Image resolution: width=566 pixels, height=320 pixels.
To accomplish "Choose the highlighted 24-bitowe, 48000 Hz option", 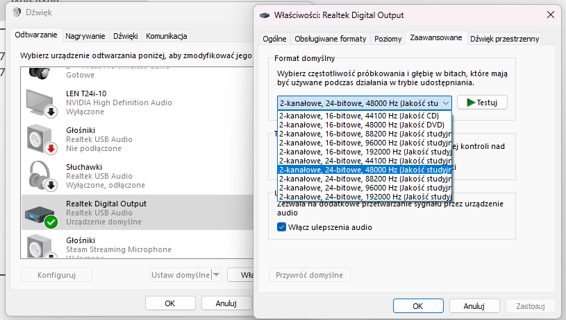I will click(x=365, y=170).
